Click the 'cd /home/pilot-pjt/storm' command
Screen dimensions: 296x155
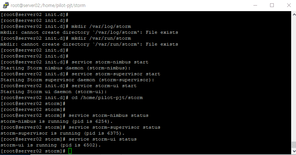[x=107, y=98]
